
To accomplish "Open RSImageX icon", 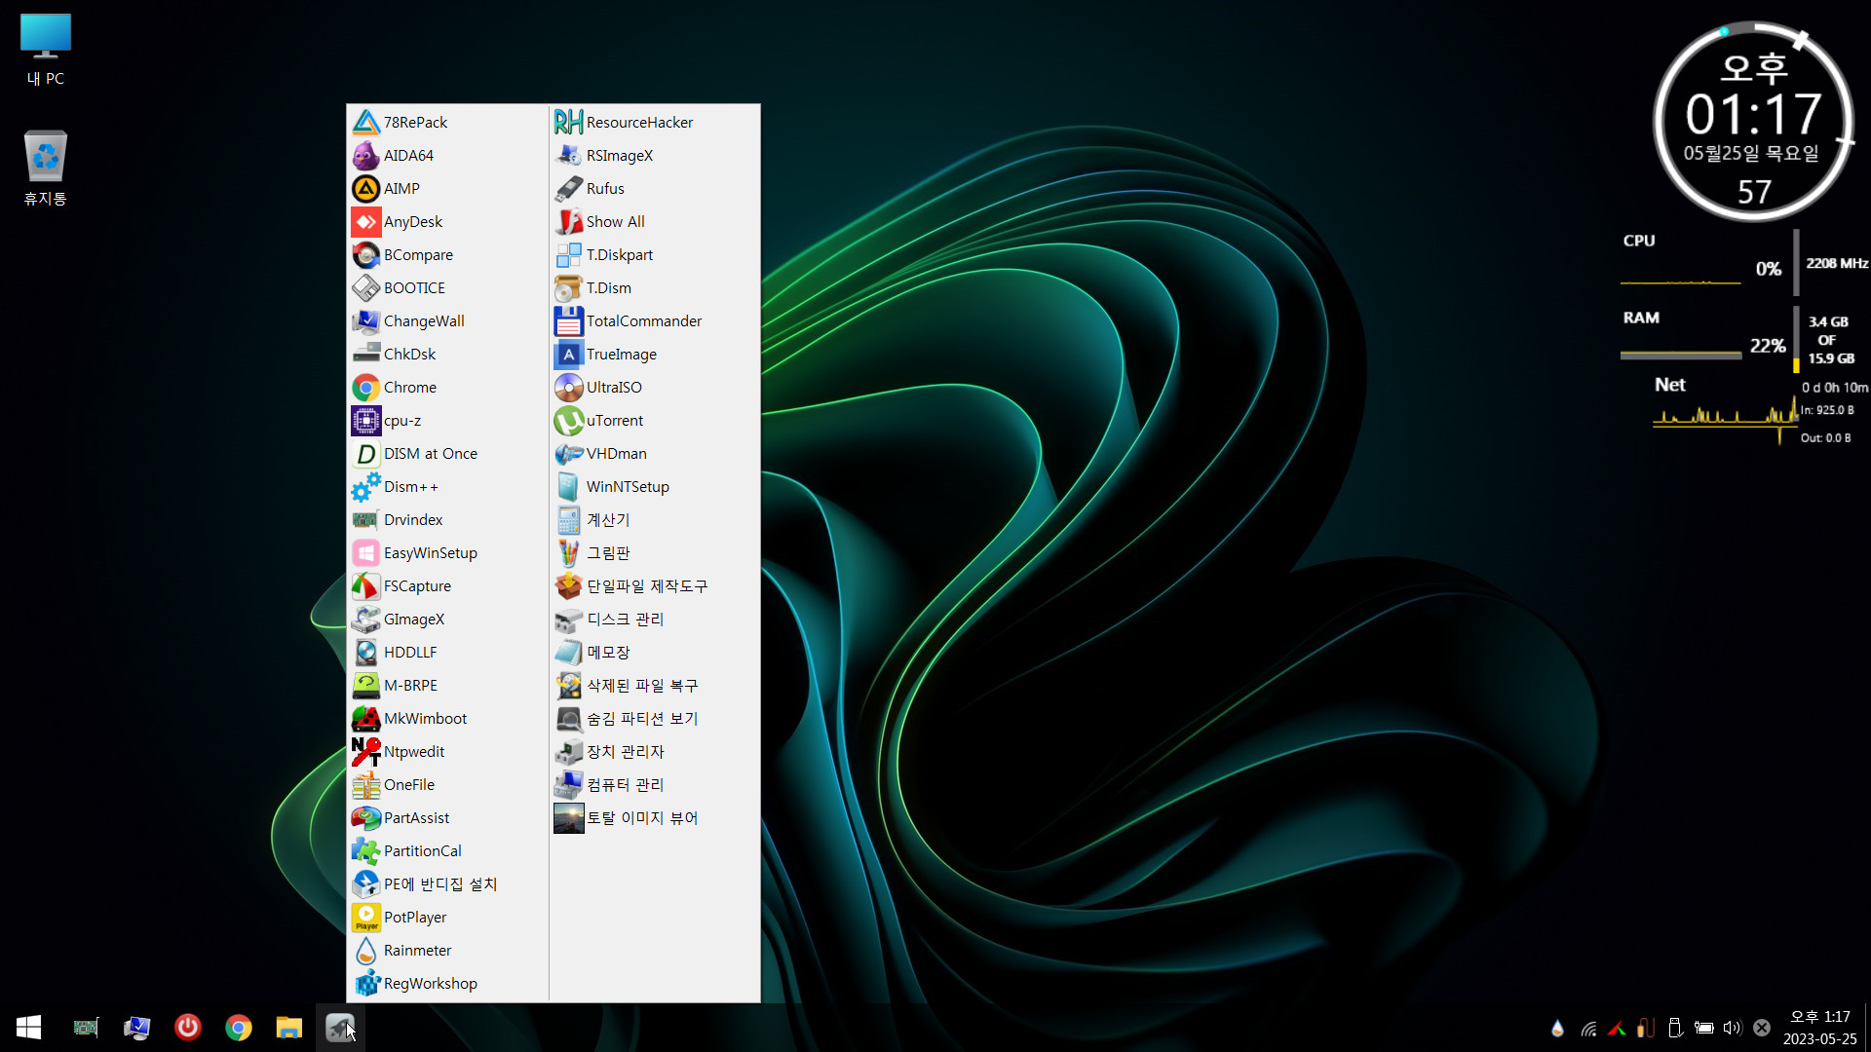I will pyautogui.click(x=568, y=155).
